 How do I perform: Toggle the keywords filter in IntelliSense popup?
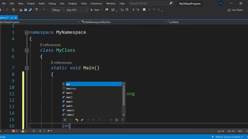(x=117, y=120)
